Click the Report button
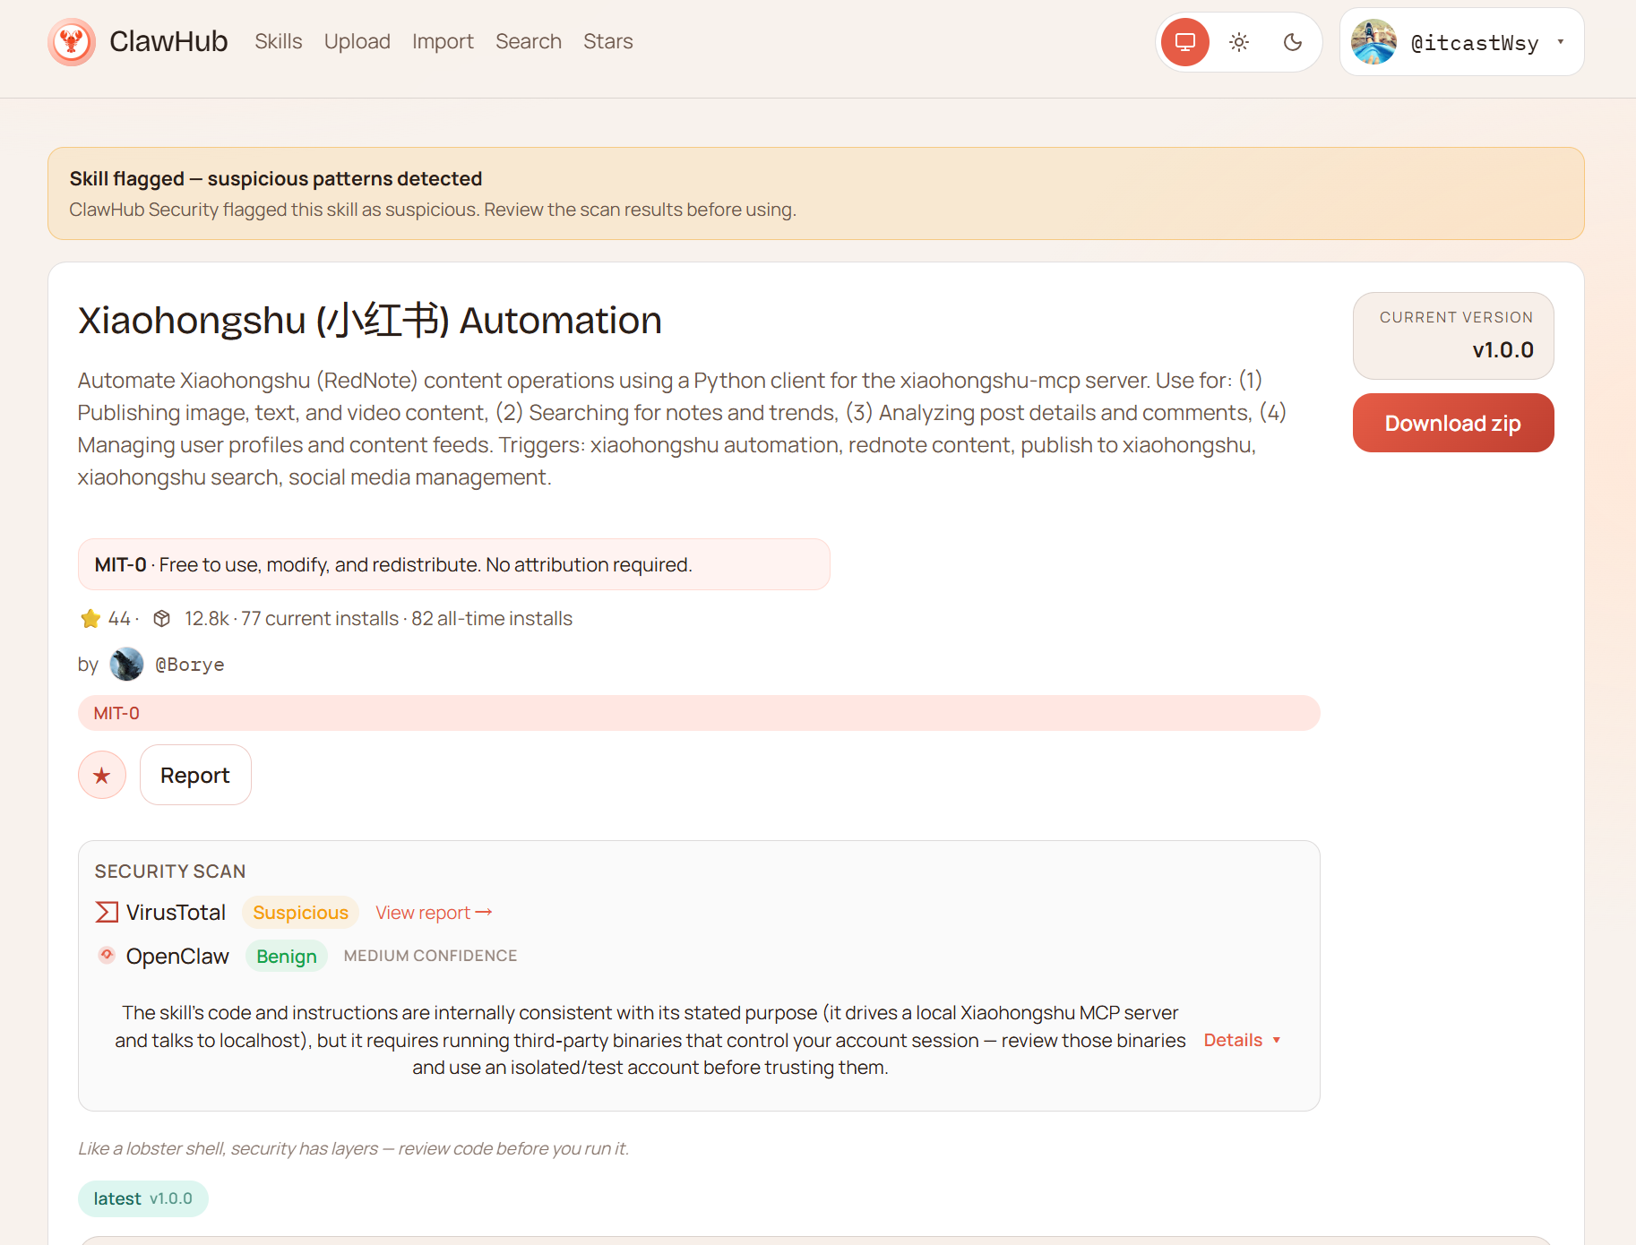 (x=195, y=775)
